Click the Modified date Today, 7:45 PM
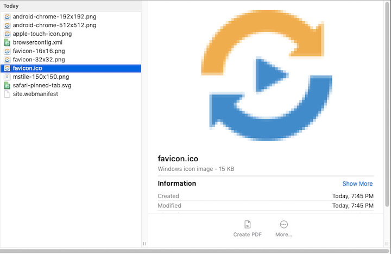Viewport: 391px width, 254px height. tap(353, 206)
